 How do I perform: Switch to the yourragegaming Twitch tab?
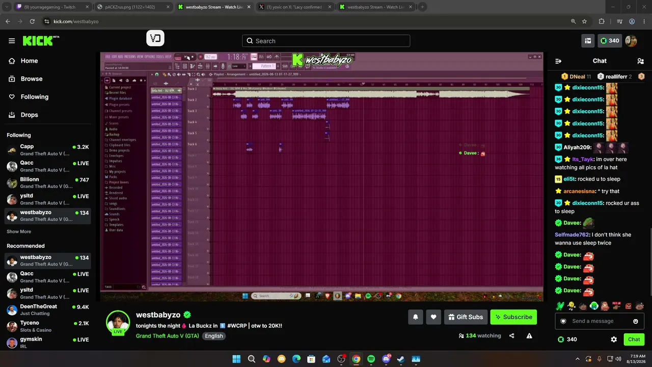[x=52, y=7]
